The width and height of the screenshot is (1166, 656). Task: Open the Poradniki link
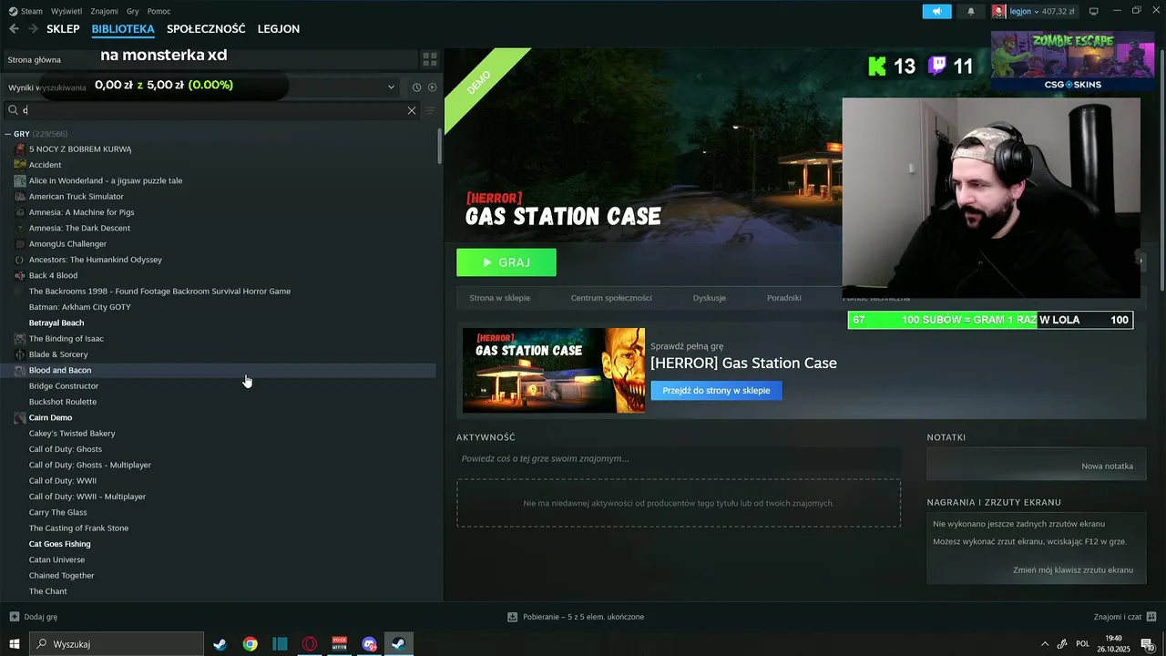click(784, 298)
